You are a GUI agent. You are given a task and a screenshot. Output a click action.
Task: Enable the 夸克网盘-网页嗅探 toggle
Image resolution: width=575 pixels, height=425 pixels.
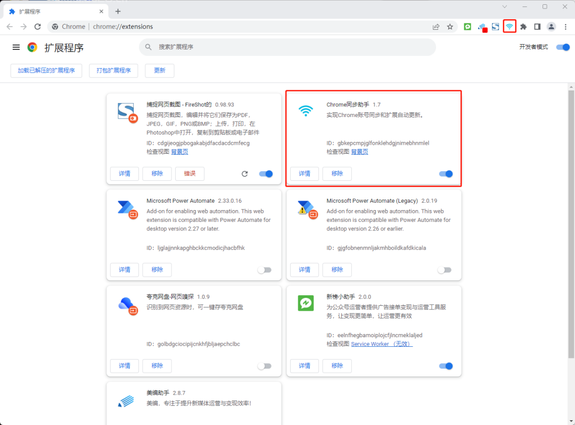coord(265,366)
